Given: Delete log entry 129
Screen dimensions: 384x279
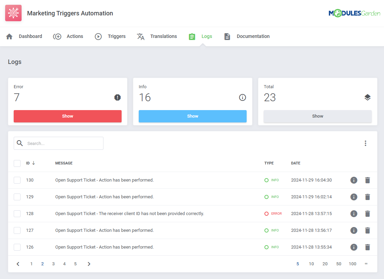Looking at the screenshot, I should coord(367,197).
